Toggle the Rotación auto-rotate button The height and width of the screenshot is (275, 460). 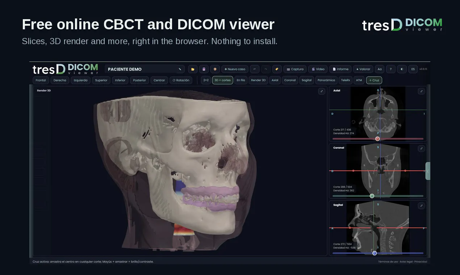(x=181, y=80)
